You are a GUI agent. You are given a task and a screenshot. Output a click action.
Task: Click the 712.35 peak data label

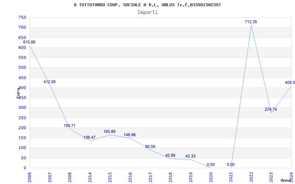pos(251,22)
